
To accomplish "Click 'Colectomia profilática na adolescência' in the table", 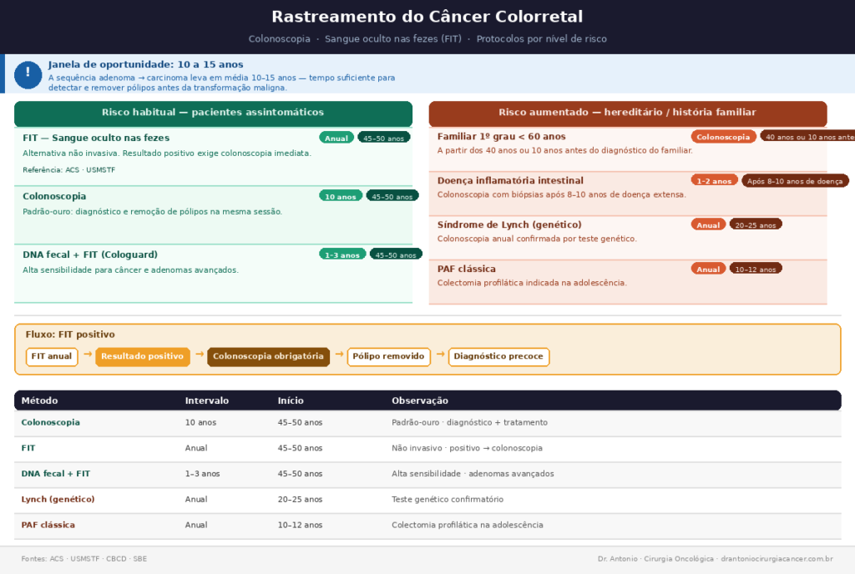I will tap(468, 525).
